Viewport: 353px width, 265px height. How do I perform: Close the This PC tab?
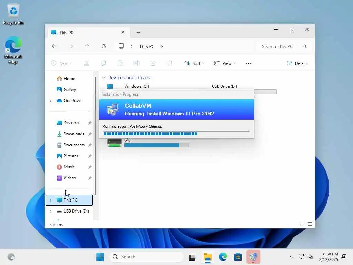123,32
